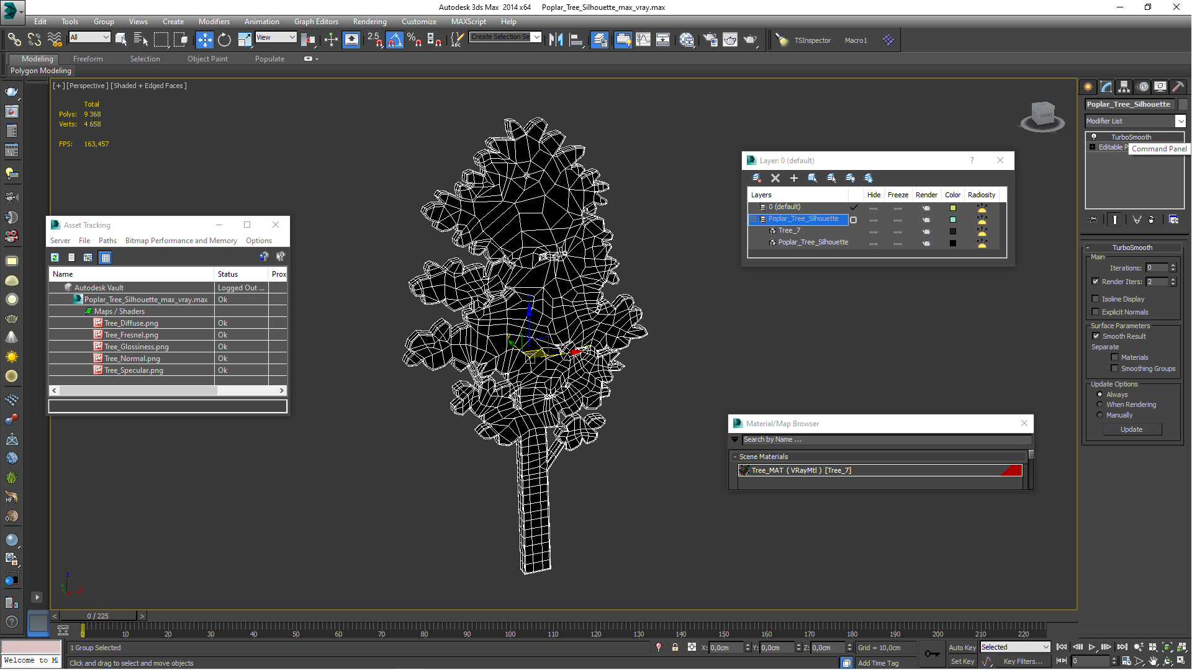Switch Asset Tracking to table view
1192x670 pixels.
[105, 257]
